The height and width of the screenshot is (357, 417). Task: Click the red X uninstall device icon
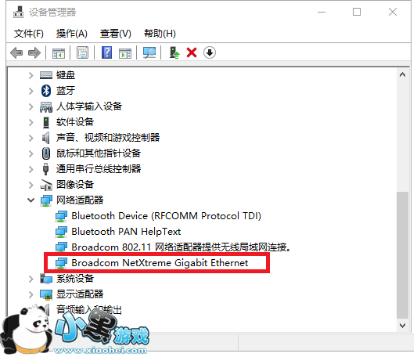(x=192, y=52)
